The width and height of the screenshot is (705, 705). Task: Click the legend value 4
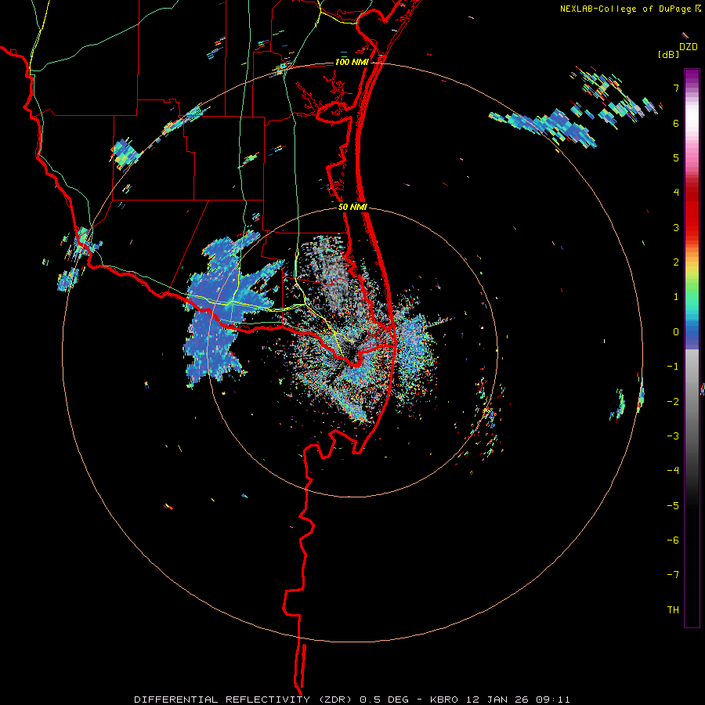pyautogui.click(x=676, y=193)
